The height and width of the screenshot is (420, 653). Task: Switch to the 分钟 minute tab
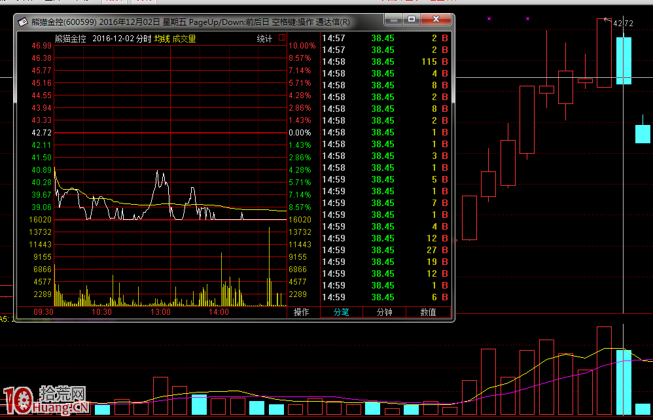point(385,313)
